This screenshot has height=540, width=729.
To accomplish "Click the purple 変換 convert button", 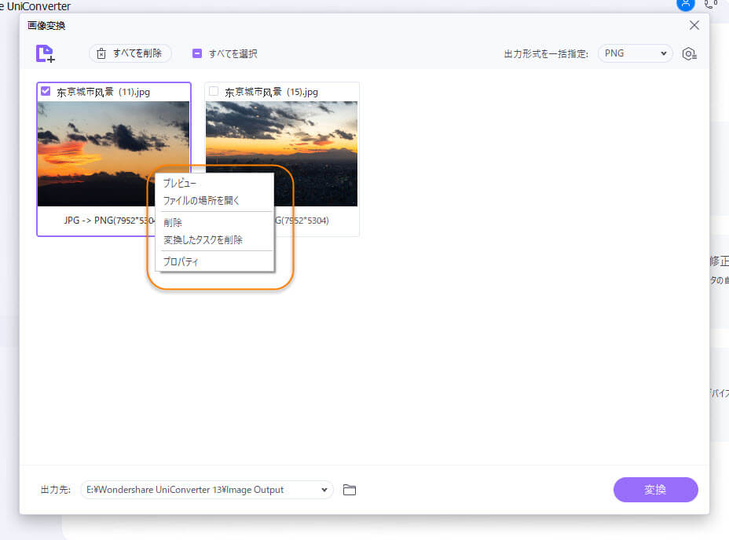I will [655, 490].
